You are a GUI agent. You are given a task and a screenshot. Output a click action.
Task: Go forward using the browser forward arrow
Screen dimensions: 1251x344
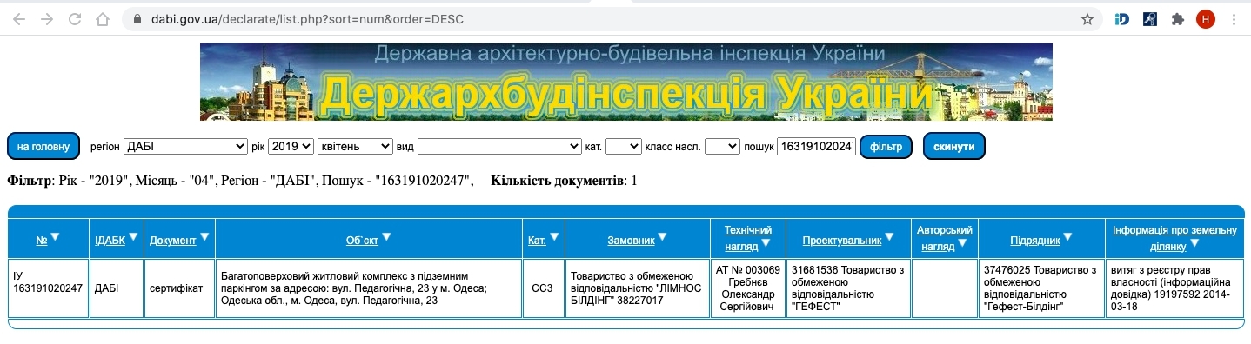pyautogui.click(x=47, y=19)
